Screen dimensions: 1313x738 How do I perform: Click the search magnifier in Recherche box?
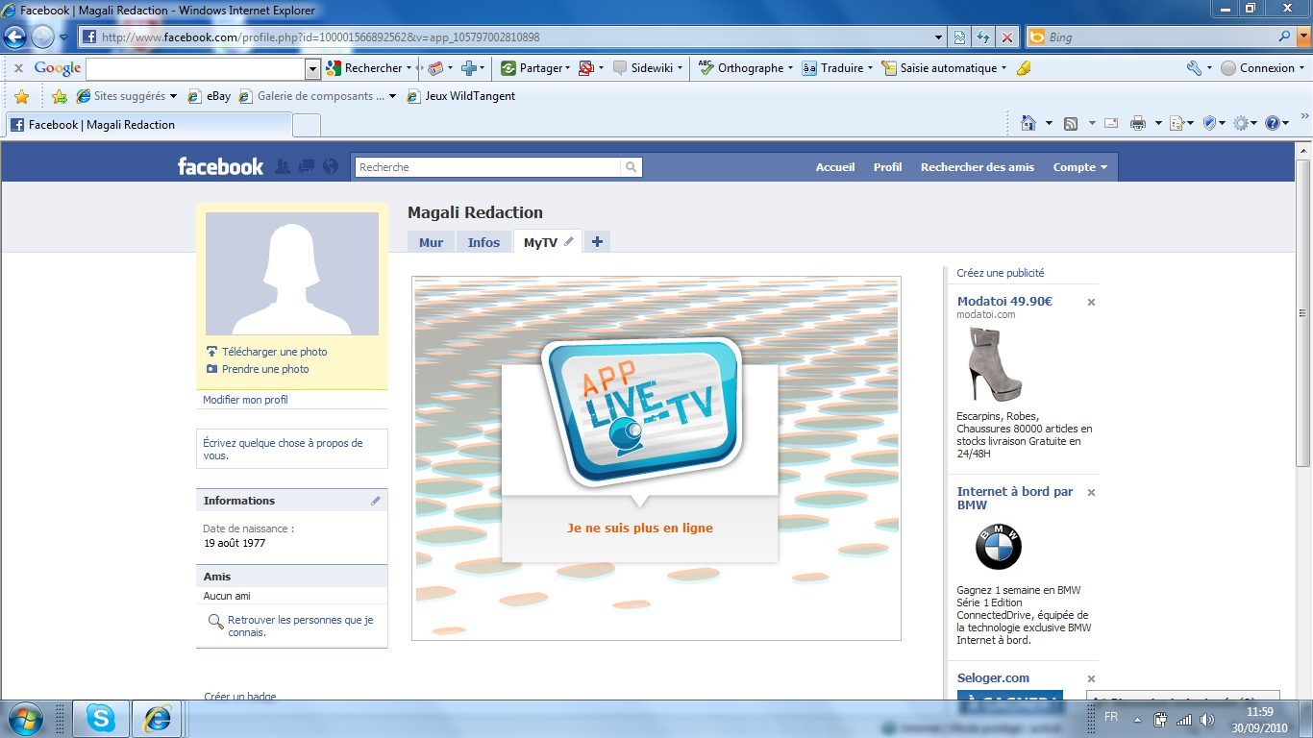coord(632,167)
